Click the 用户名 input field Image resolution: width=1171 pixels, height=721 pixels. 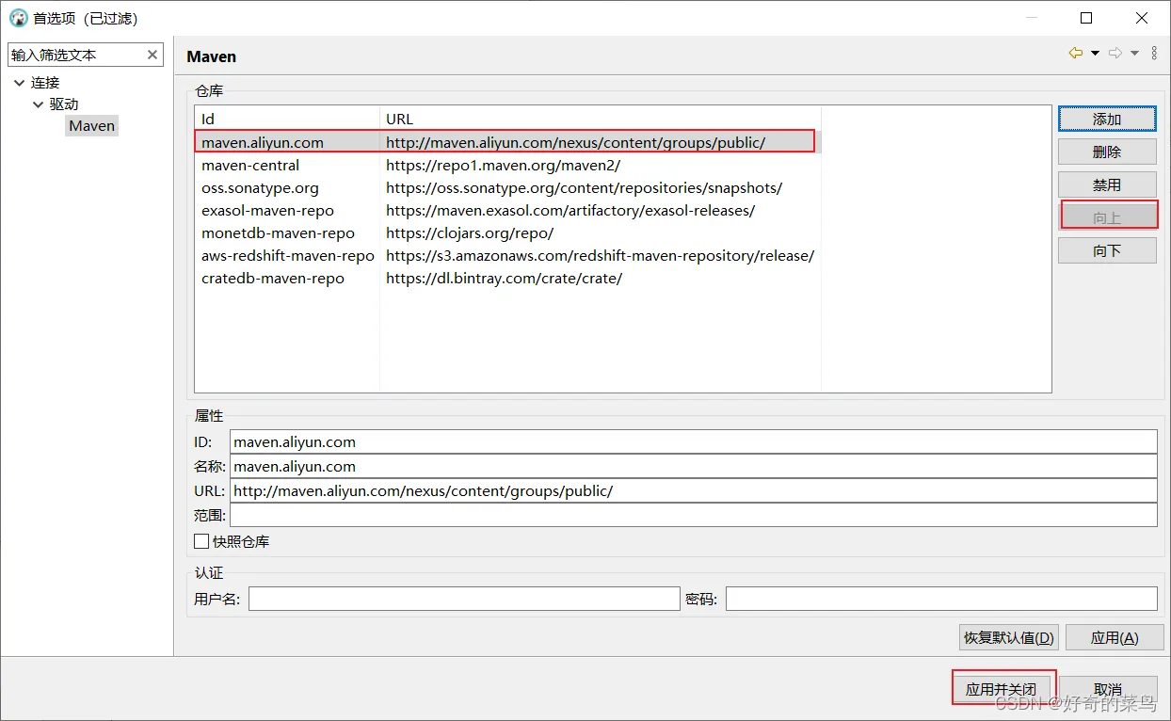[464, 599]
